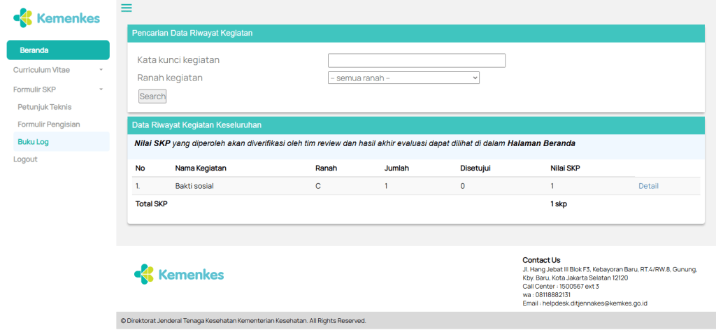
Task: Toggle the sidebar with the hamburger icon
Action: point(127,8)
